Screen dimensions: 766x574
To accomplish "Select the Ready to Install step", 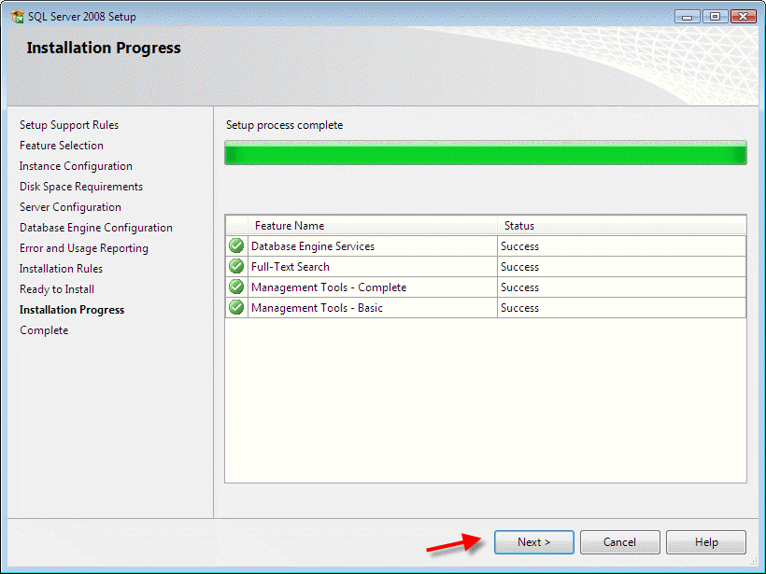I will 57,289.
